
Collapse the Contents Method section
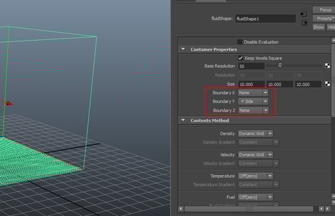(x=183, y=120)
